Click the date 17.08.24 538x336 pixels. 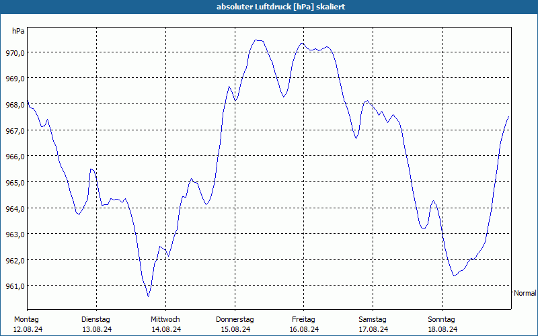click(x=373, y=329)
